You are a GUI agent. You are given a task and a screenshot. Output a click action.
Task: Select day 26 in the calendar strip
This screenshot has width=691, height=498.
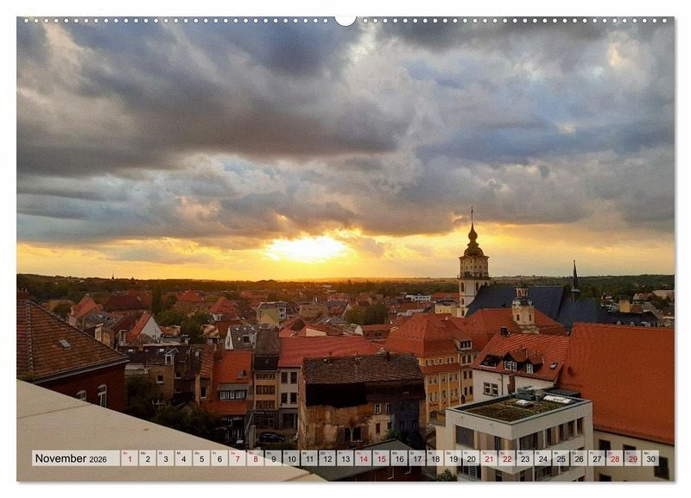click(x=579, y=458)
